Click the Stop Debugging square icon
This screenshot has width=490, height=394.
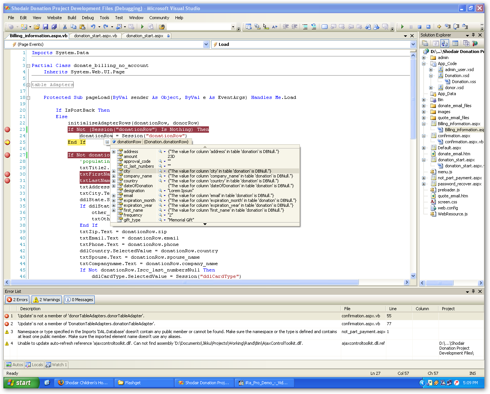point(419,27)
